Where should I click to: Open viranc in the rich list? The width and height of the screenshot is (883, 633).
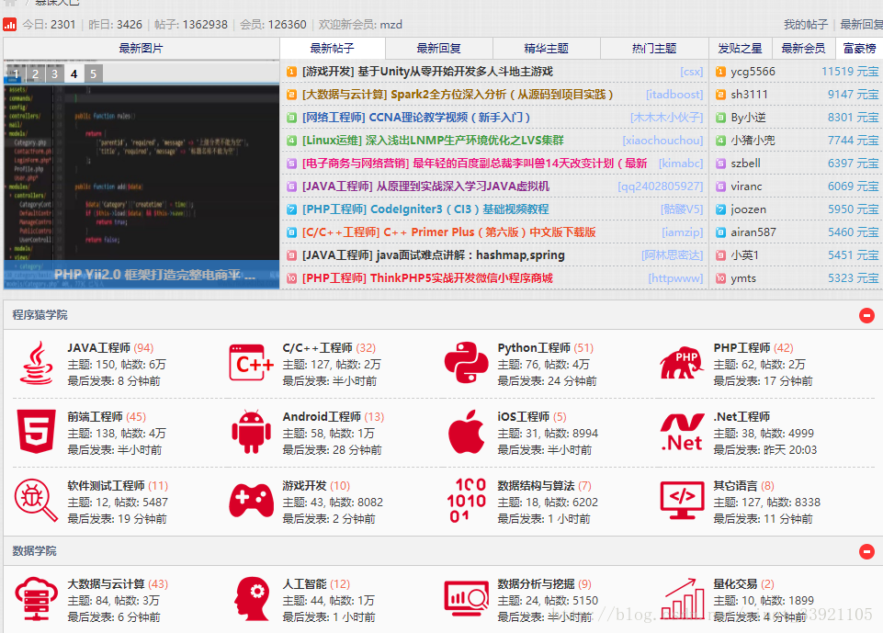[746, 187]
